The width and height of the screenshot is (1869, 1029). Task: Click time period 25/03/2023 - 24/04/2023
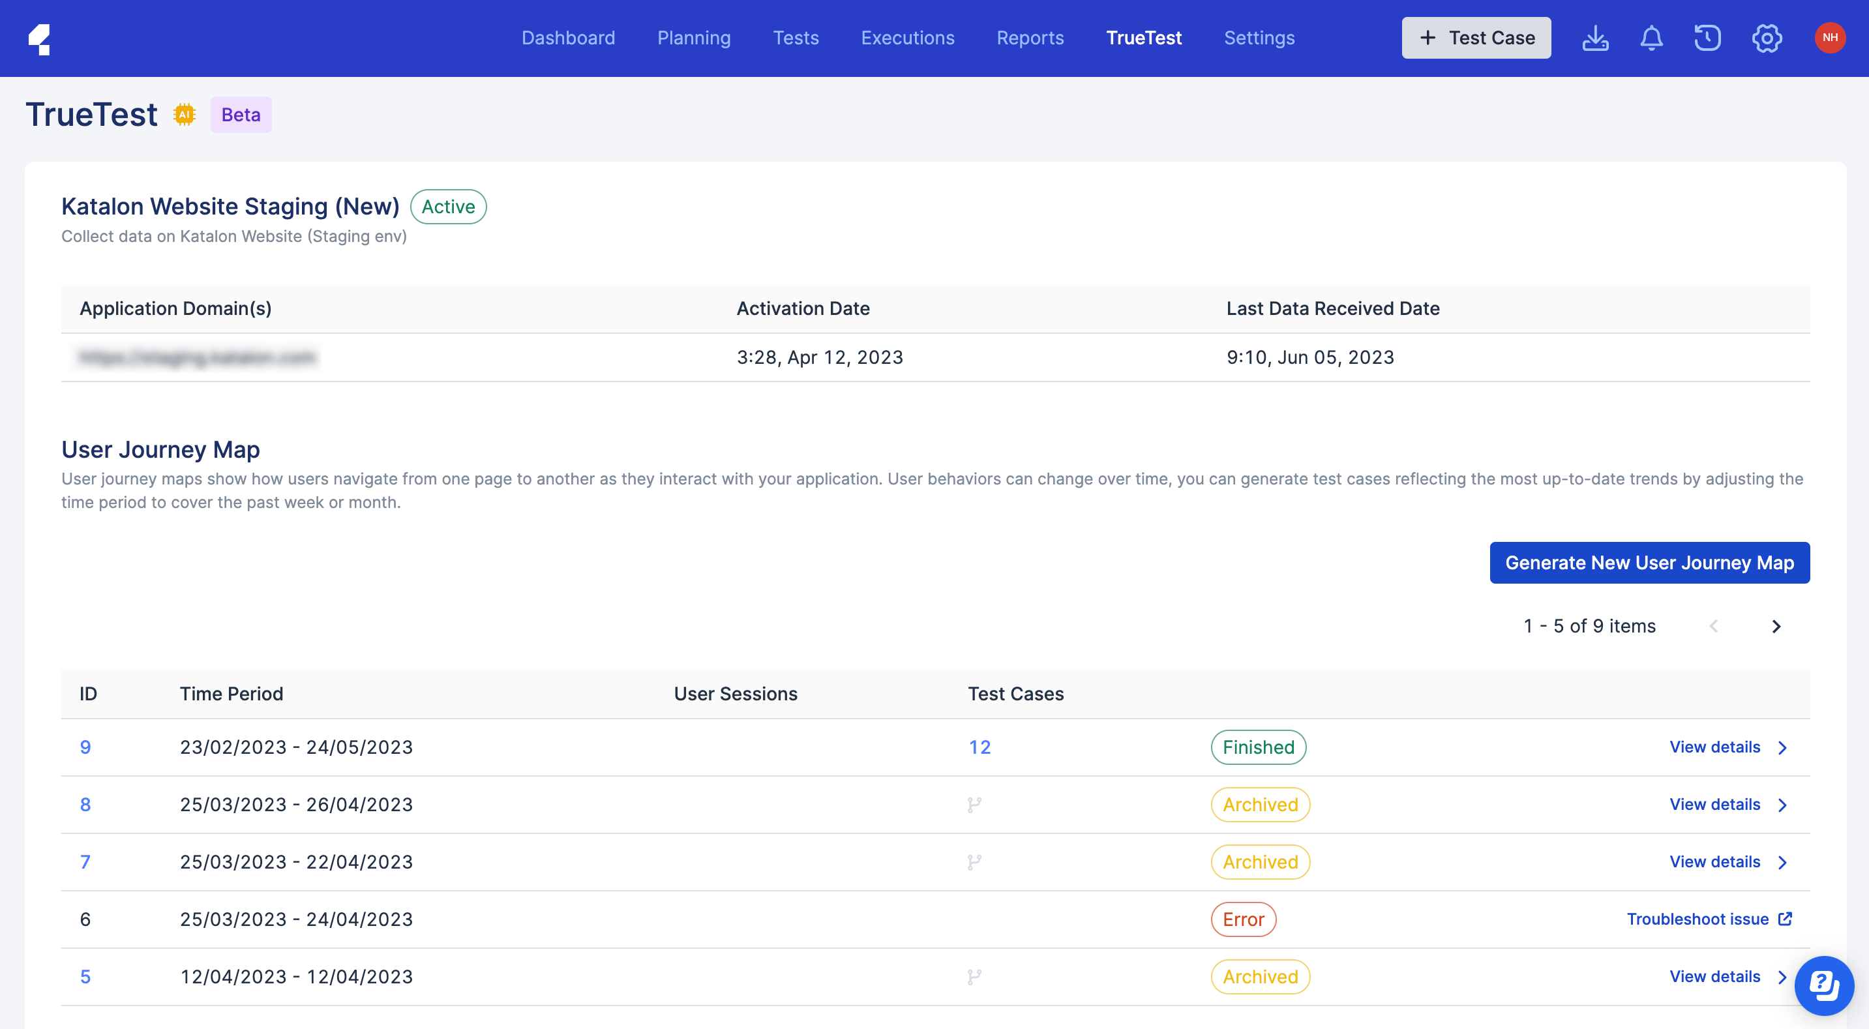point(296,919)
